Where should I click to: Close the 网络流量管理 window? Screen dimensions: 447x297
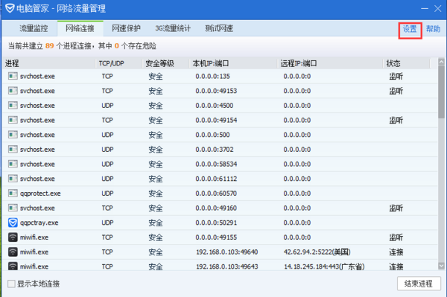pyautogui.click(x=438, y=8)
